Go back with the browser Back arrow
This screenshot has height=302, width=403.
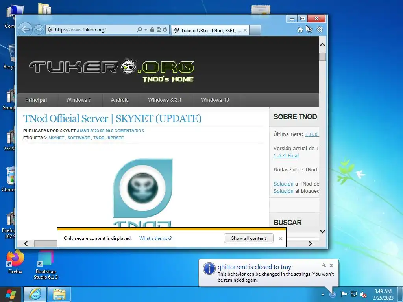click(25, 29)
